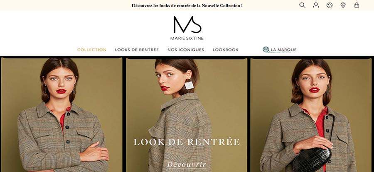
Task: Click the black croc handbag in photo
Action: pos(312,160)
